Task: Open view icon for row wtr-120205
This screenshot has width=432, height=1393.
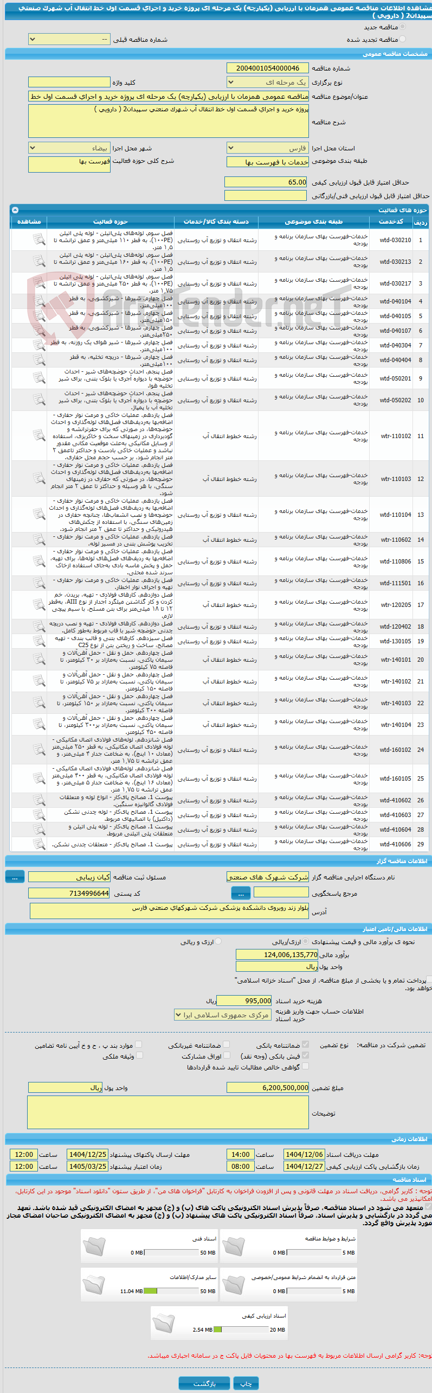Action: (39, 604)
